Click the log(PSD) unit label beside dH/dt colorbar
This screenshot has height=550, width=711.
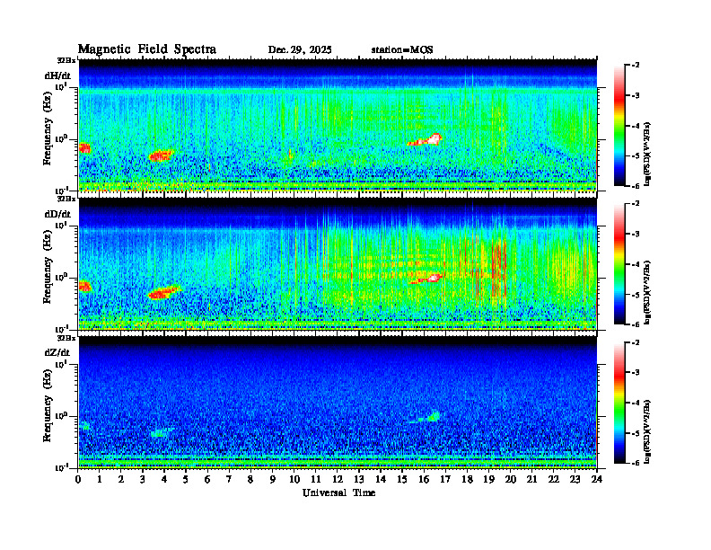pos(647,154)
